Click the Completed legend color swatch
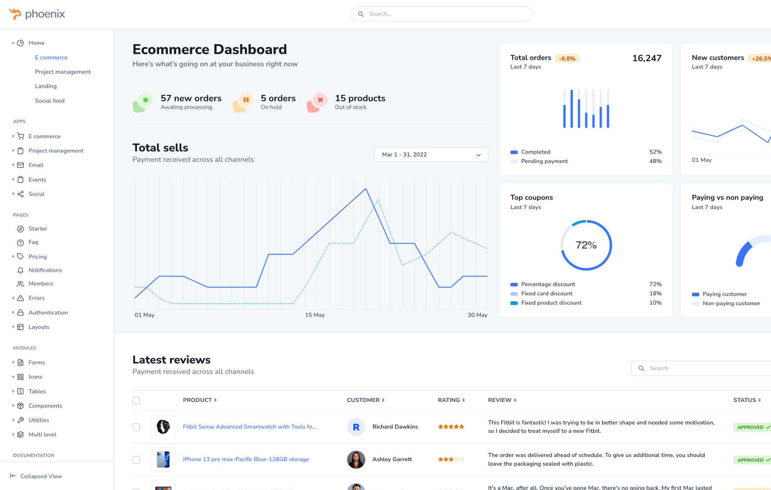Screen dimensions: 771x490 coord(514,152)
